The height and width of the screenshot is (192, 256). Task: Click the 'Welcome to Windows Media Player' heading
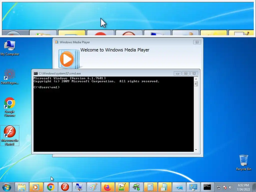[115, 50]
